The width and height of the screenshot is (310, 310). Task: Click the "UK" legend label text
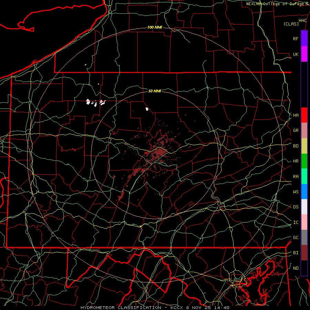coord(296,54)
